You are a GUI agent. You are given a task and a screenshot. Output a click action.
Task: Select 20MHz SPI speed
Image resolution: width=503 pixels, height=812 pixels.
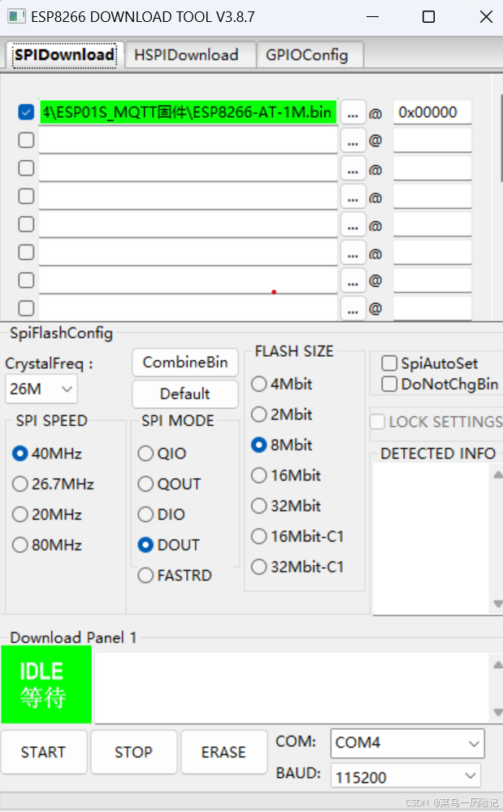47,515
